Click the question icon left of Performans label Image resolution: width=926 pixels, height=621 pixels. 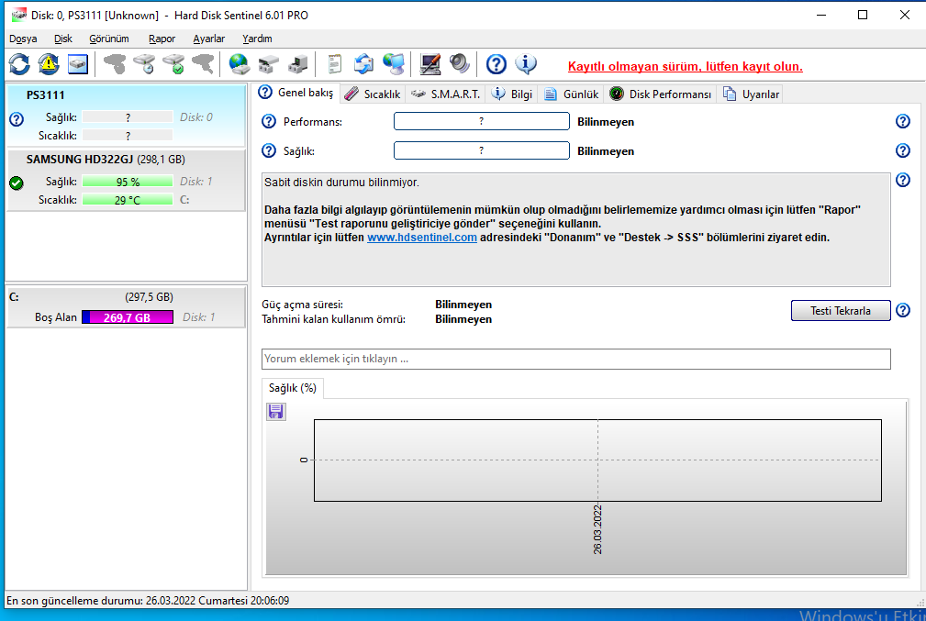[x=269, y=122]
